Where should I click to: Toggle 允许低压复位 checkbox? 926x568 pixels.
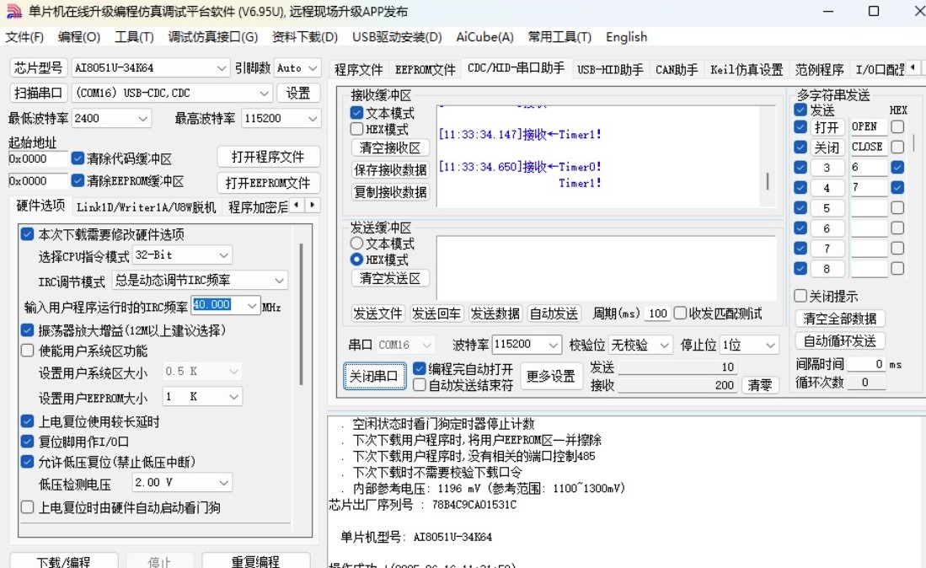click(27, 461)
